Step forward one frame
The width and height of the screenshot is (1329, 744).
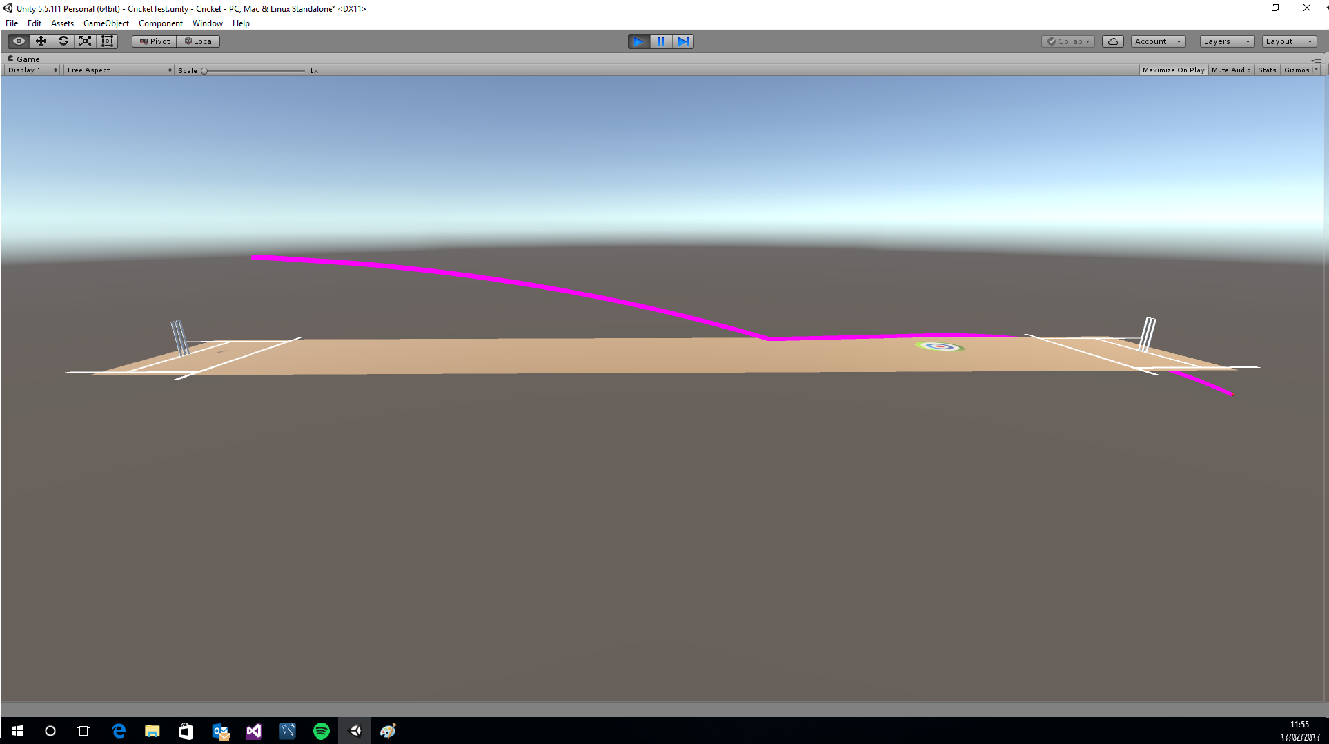tap(683, 41)
